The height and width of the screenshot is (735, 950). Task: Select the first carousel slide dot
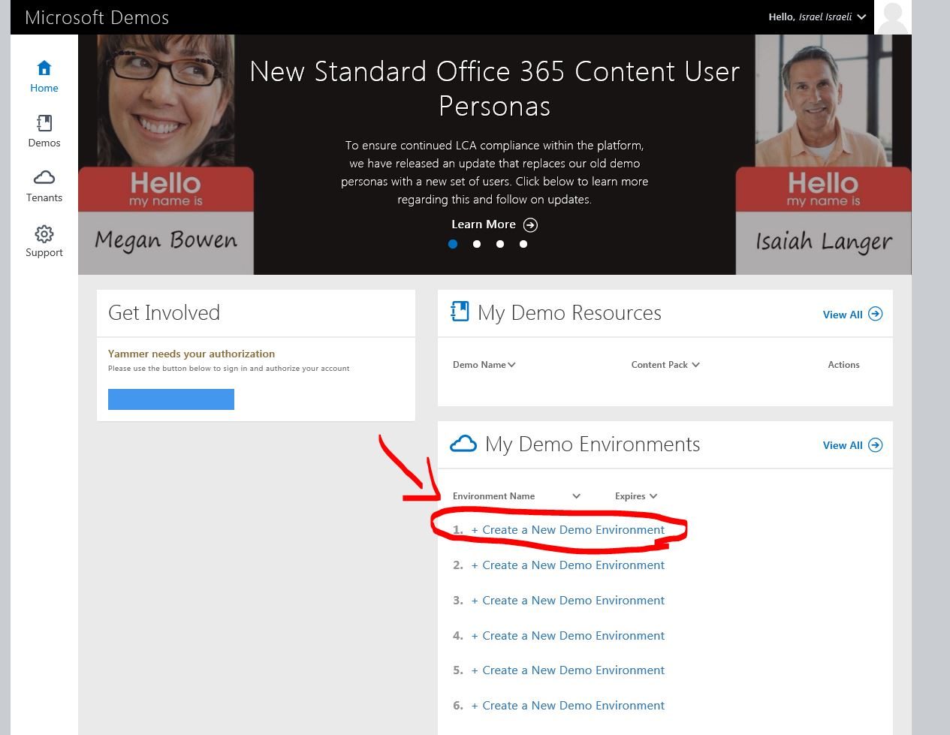453,244
